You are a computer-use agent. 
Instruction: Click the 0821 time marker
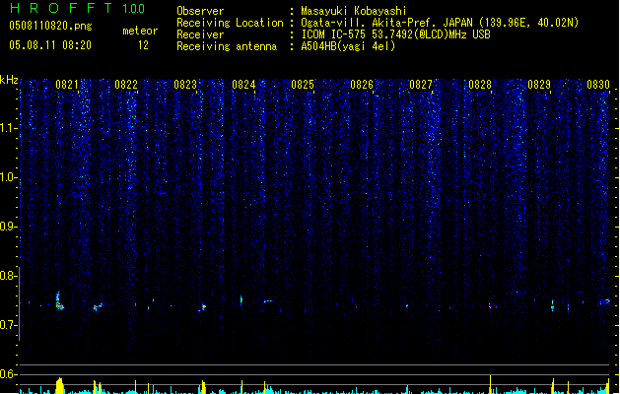point(66,85)
